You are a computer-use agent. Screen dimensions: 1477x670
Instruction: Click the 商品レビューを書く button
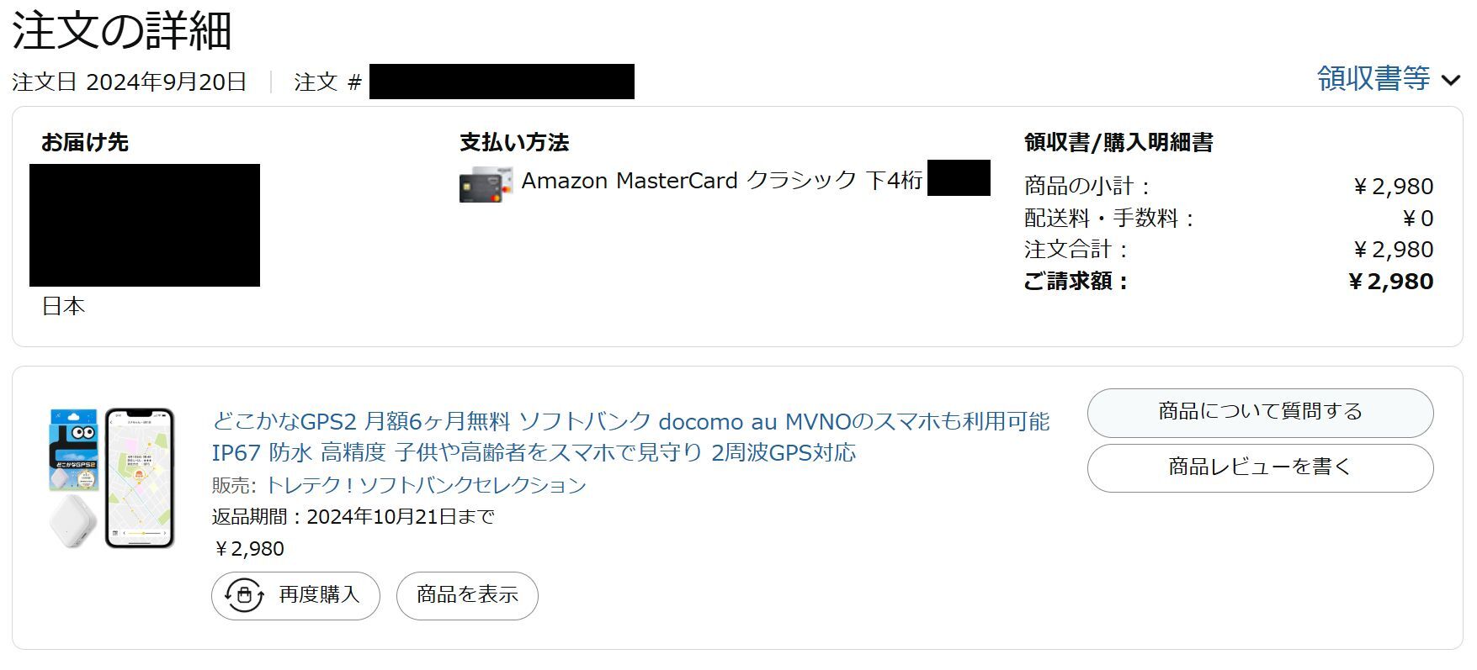point(1260,467)
